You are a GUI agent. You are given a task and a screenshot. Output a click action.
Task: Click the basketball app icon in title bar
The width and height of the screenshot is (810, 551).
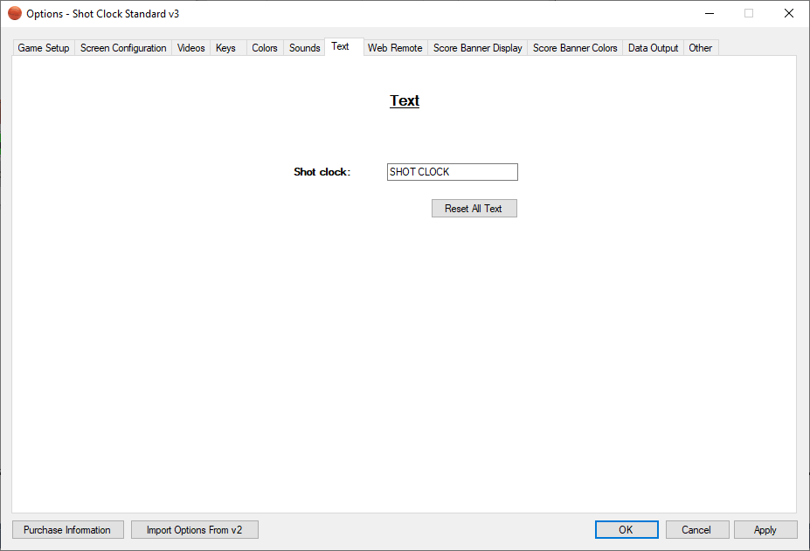point(15,14)
